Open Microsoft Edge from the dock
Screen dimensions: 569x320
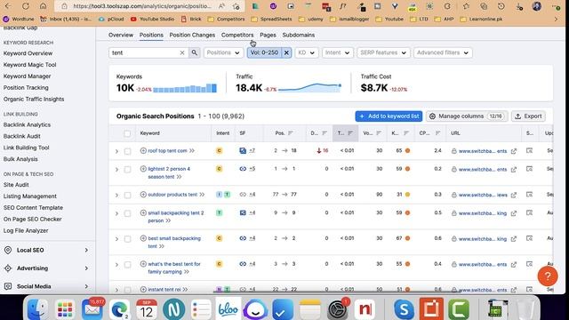coord(119,309)
